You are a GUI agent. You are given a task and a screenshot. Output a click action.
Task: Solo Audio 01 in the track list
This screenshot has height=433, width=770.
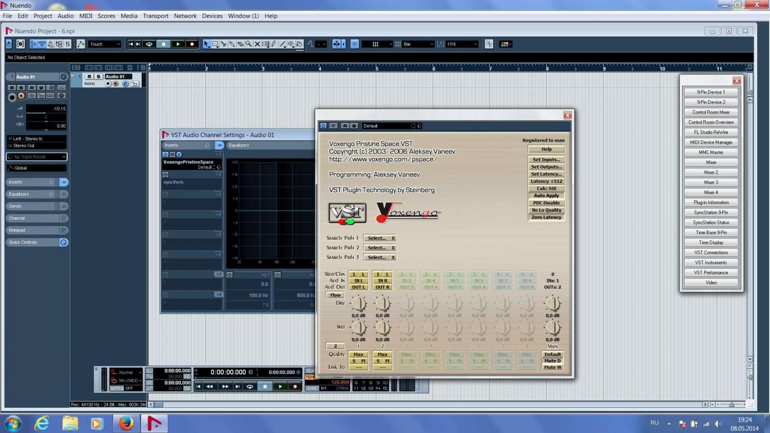click(x=99, y=77)
